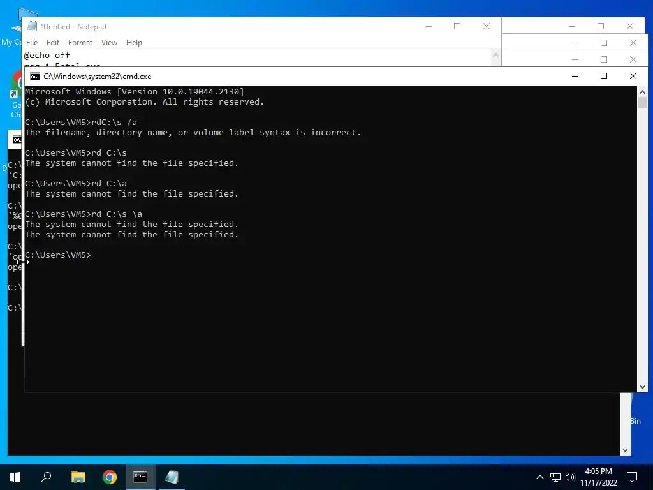The image size is (653, 490).
Task: Switch to Notepad taskbar icon
Action: point(172,477)
